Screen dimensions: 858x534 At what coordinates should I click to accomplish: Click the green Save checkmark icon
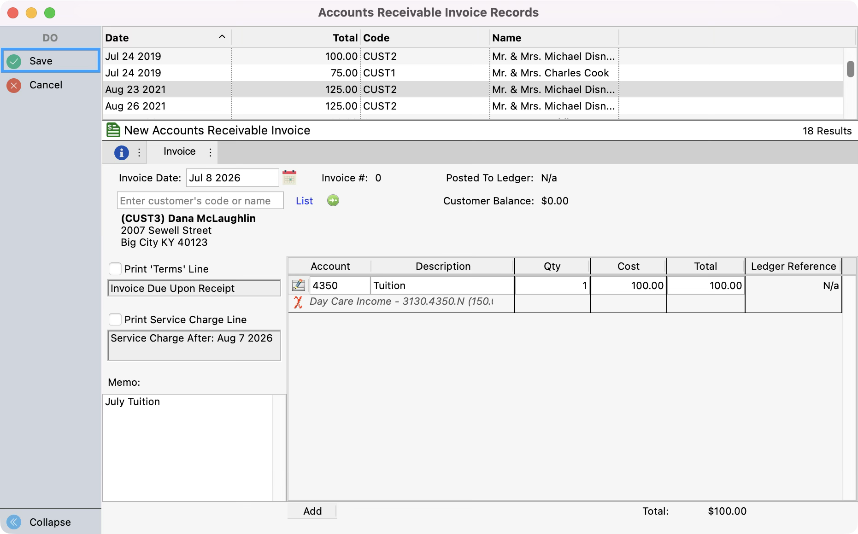pos(14,61)
